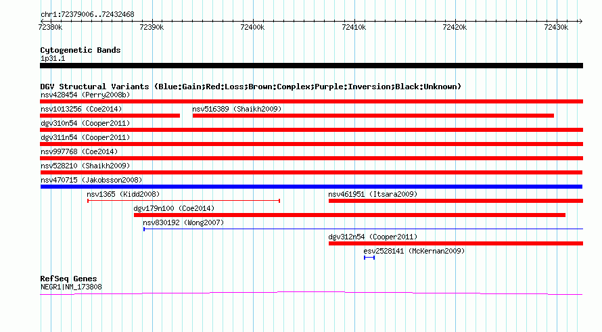The width and height of the screenshot is (602, 332).
Task: Click the RefSeq Genes track title
Action: pyautogui.click(x=68, y=279)
